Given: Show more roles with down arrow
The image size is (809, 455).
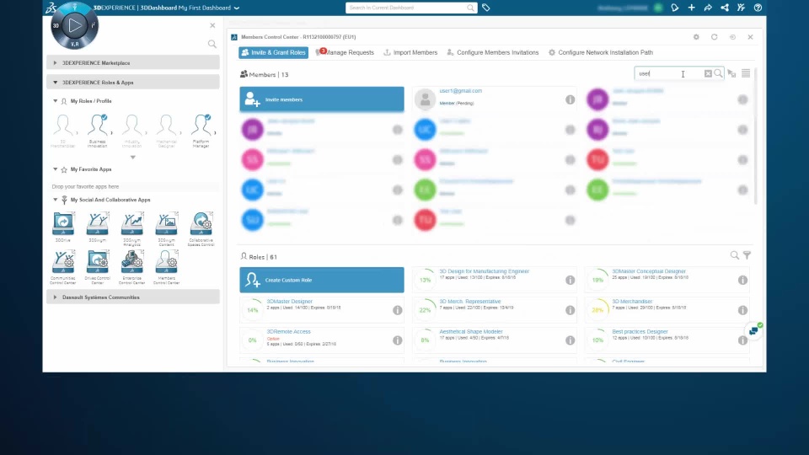Looking at the screenshot, I should pyautogui.click(x=132, y=158).
